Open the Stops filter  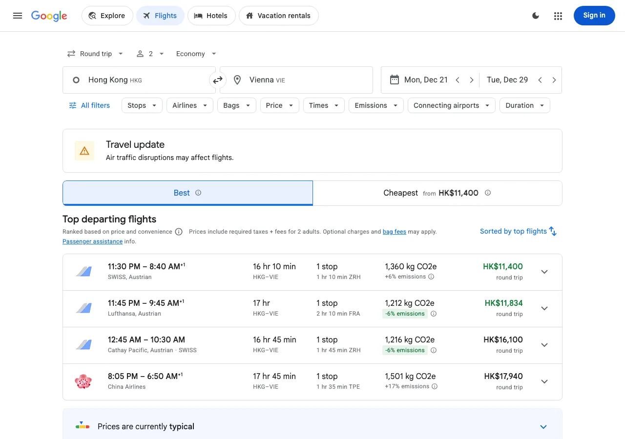click(x=142, y=105)
